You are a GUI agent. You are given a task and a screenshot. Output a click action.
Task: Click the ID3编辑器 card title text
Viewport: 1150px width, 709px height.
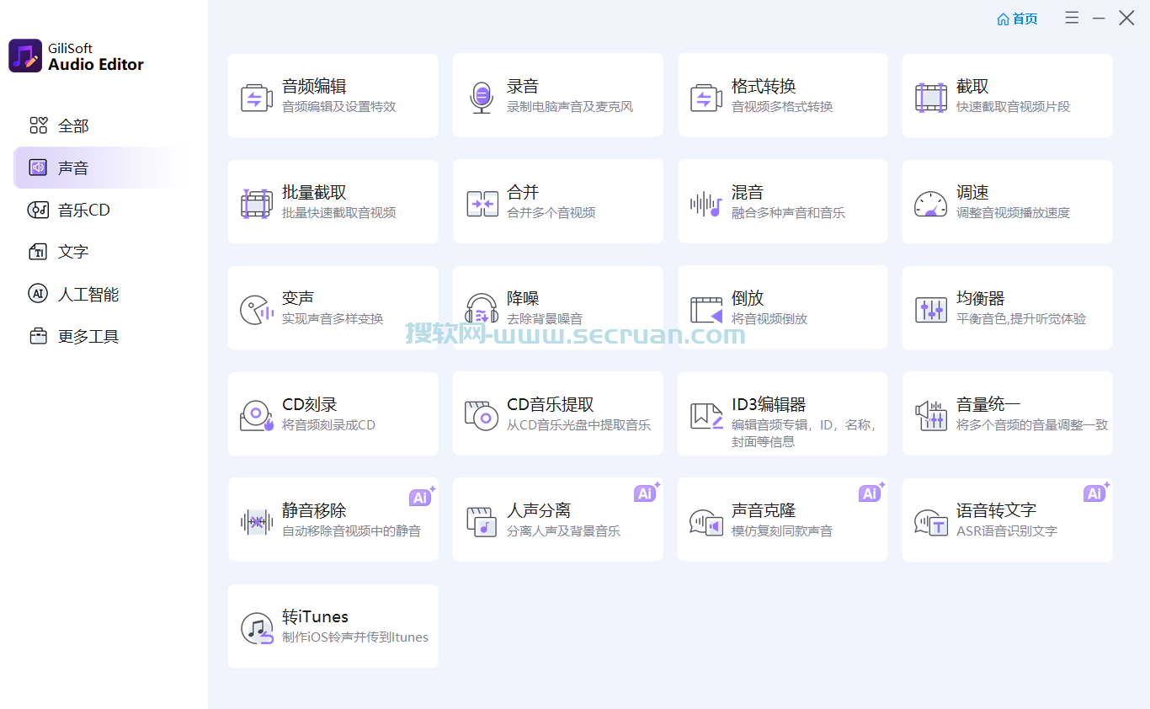point(769,404)
